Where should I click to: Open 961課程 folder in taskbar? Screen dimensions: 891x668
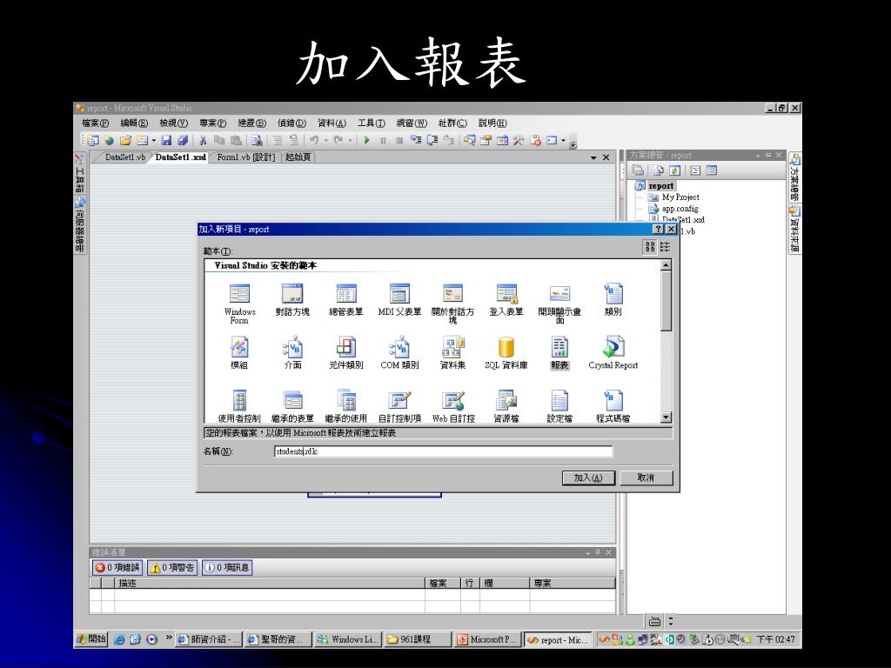417,639
